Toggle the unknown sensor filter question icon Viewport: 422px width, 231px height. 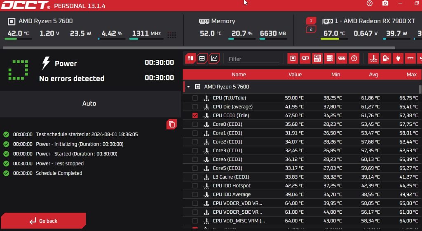coord(354,59)
